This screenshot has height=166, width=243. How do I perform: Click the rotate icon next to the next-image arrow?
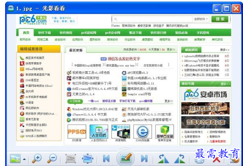[x=163, y=159]
